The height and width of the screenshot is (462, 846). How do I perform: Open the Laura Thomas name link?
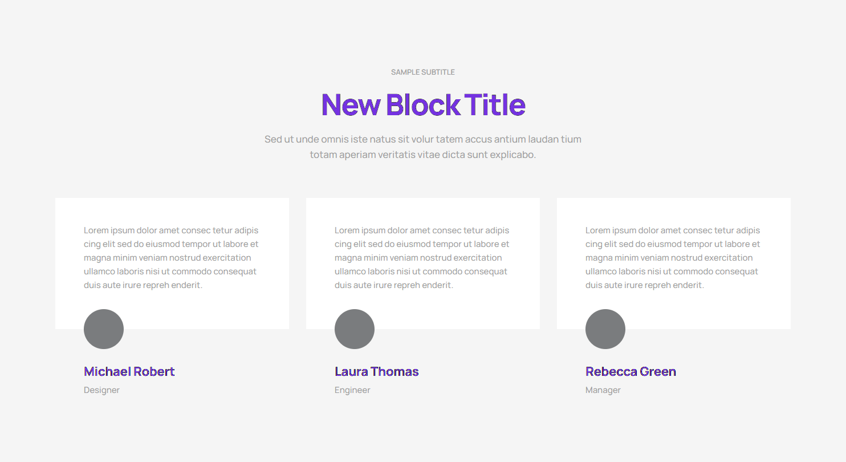[376, 372]
